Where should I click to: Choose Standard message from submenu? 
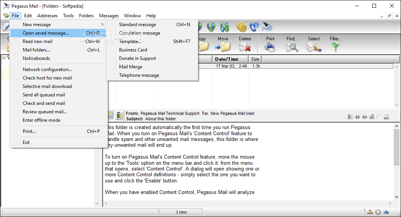pos(152,25)
